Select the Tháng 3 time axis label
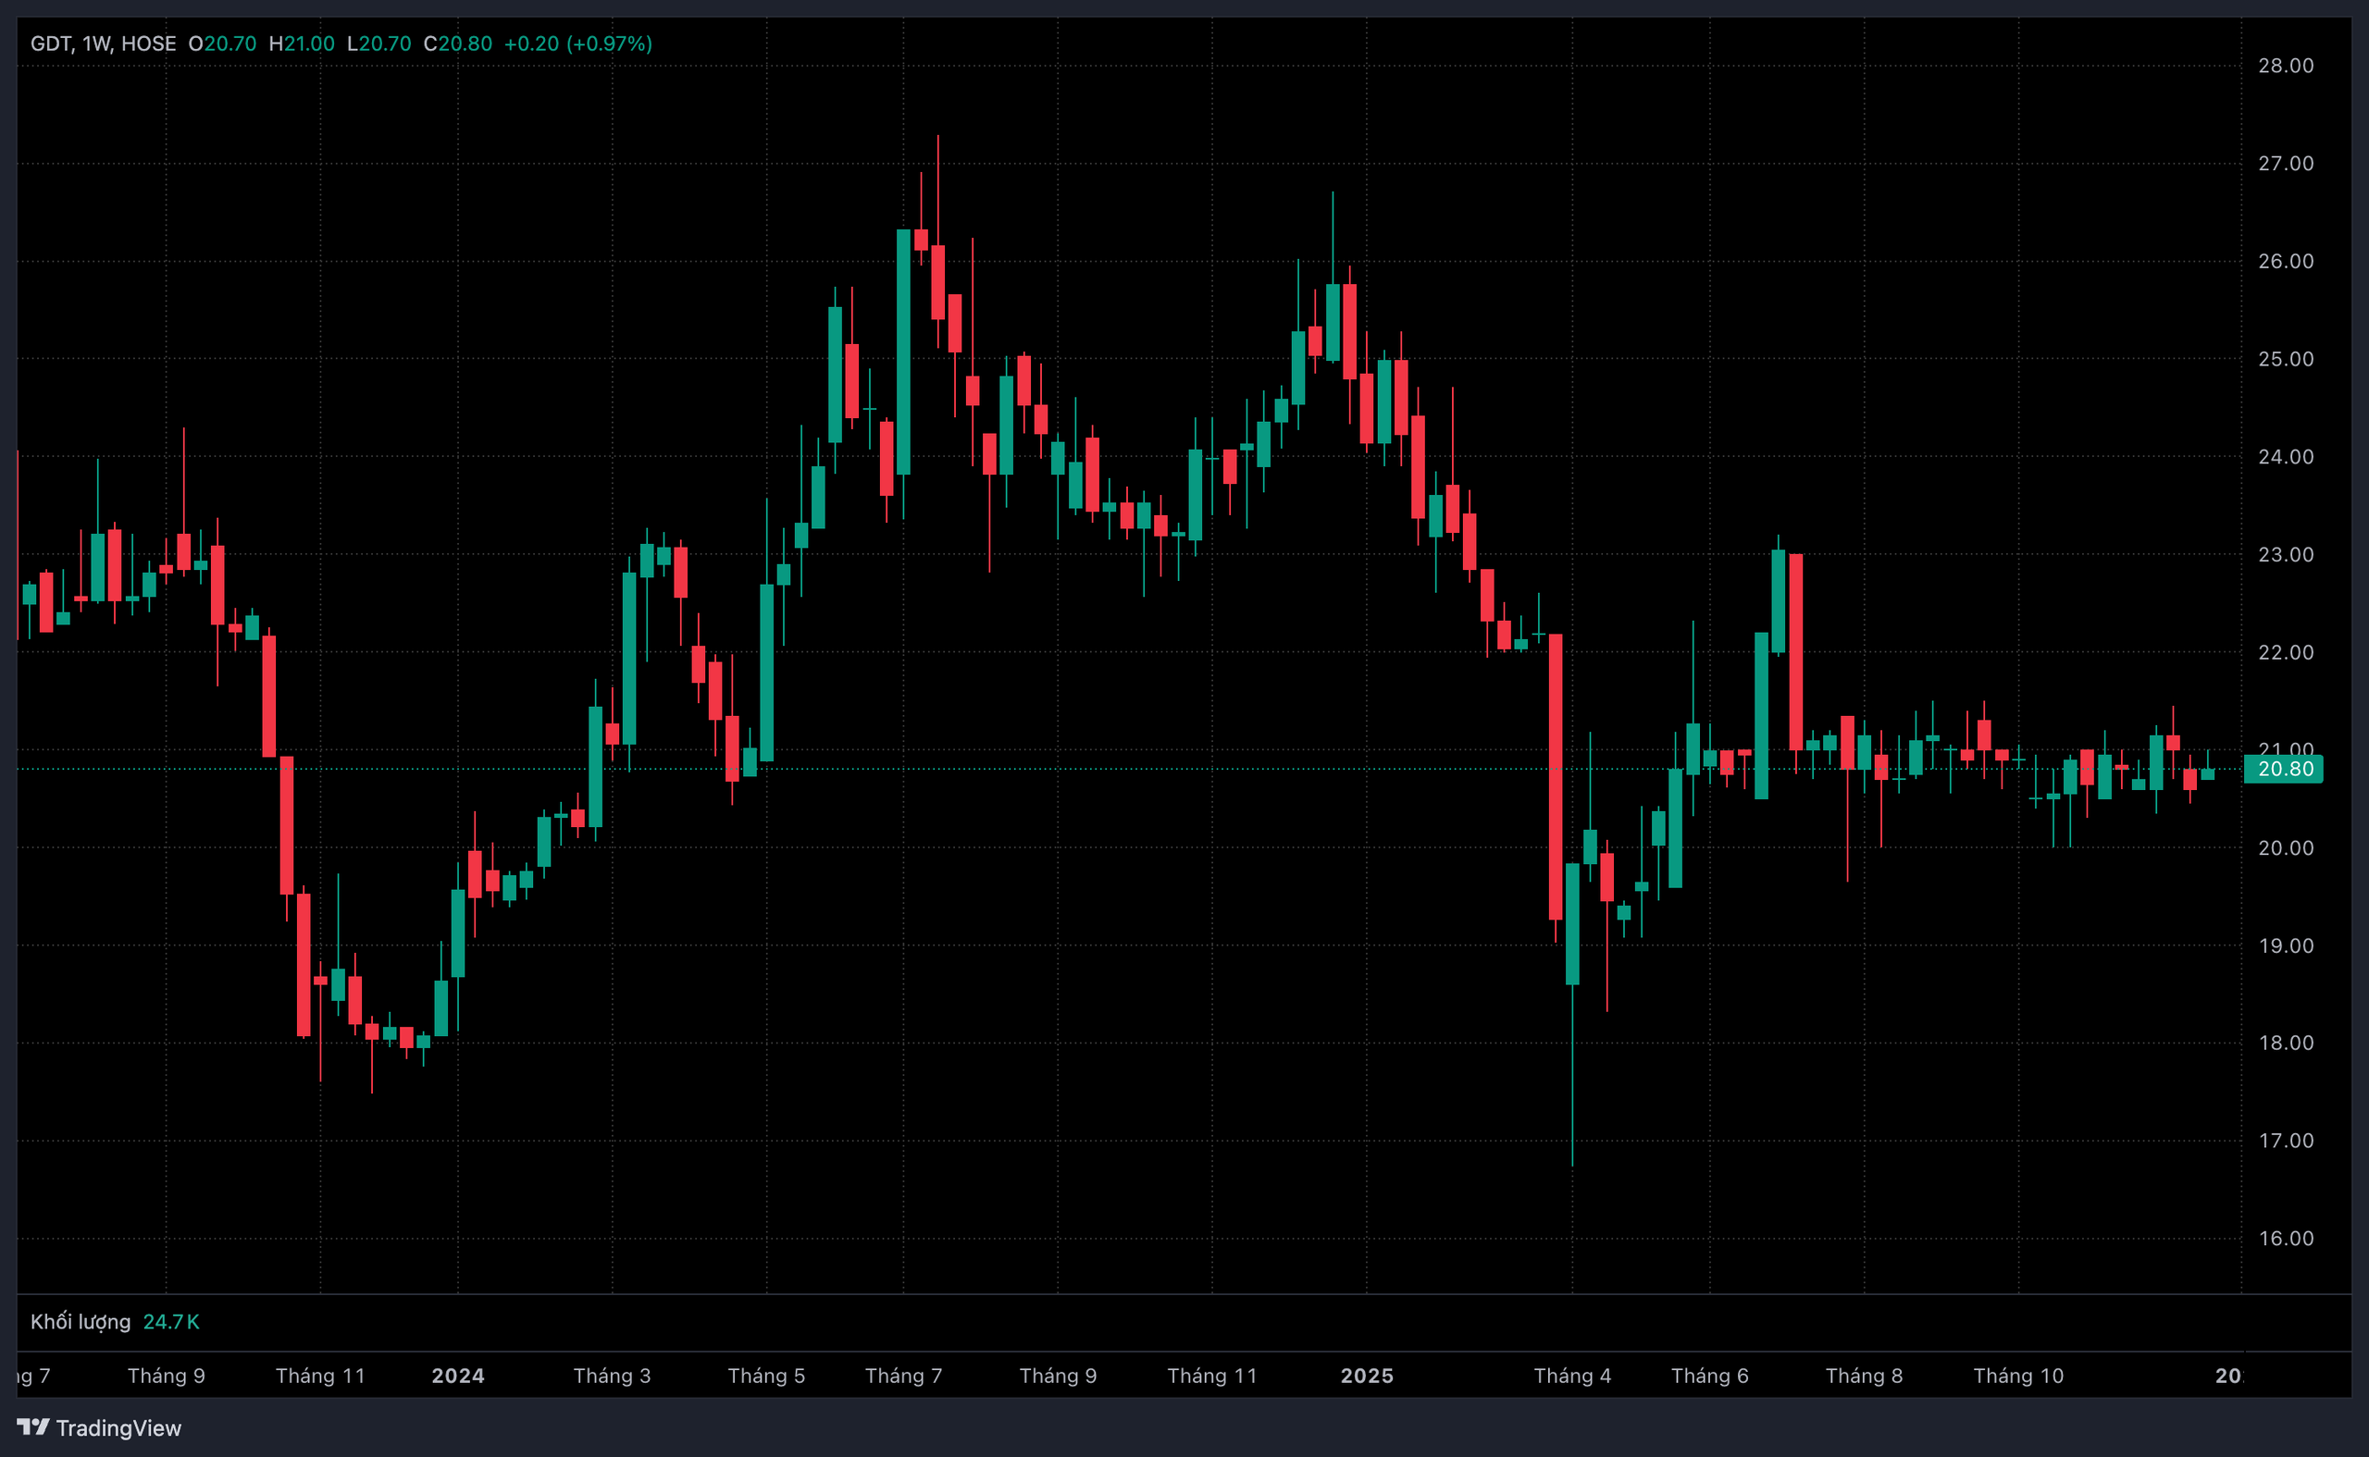Screen dimensions: 2369x1457 [612, 1375]
